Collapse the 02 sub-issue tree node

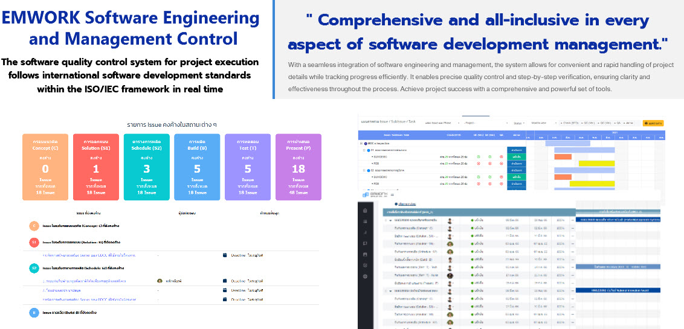coord(364,170)
